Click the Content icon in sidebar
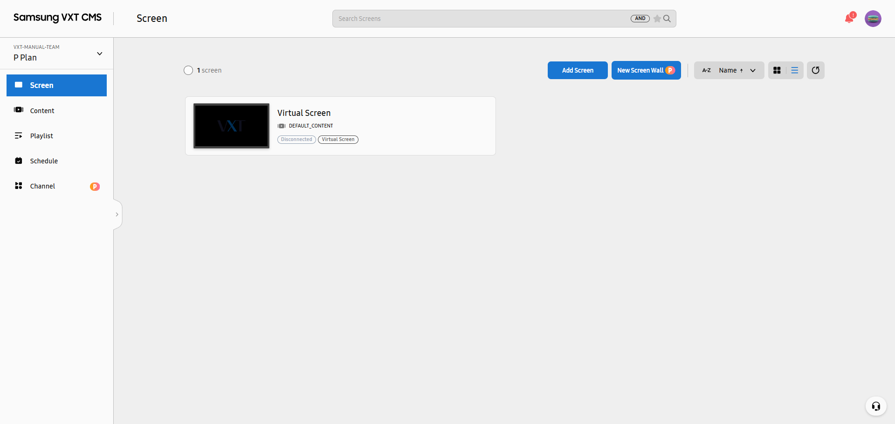Viewport: 895px width, 424px height. 19,110
